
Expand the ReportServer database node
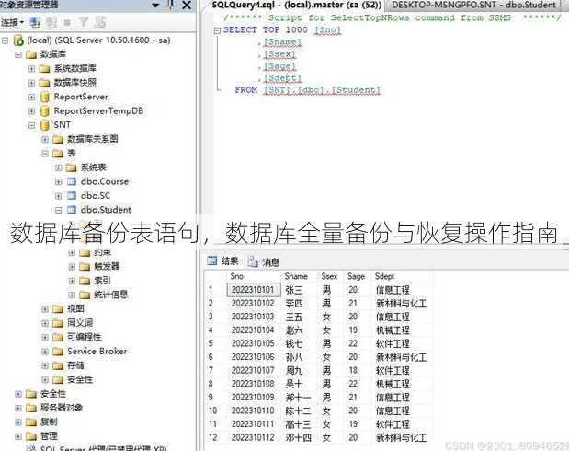point(31,97)
